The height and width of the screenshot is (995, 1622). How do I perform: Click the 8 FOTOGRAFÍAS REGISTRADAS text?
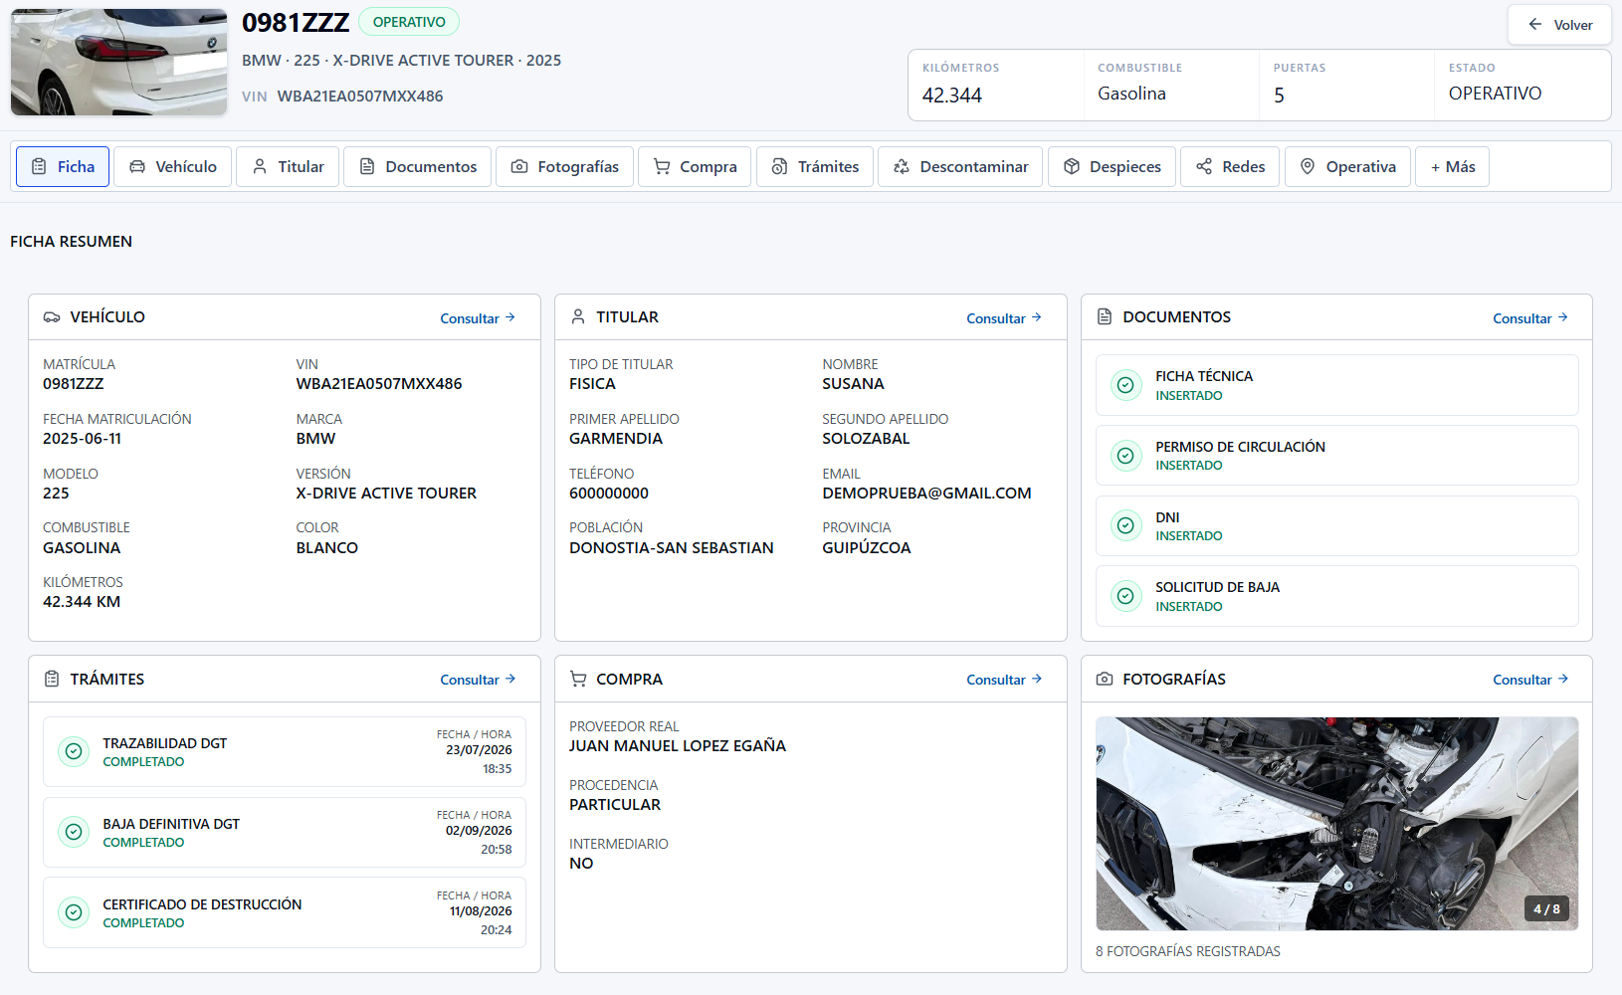[x=1188, y=952]
